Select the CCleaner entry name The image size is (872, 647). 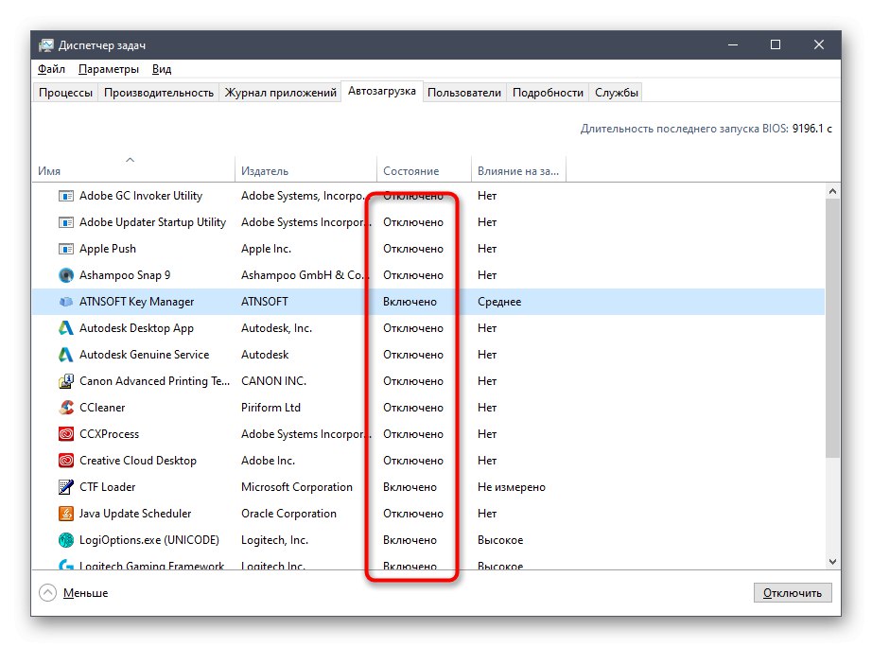coord(102,408)
